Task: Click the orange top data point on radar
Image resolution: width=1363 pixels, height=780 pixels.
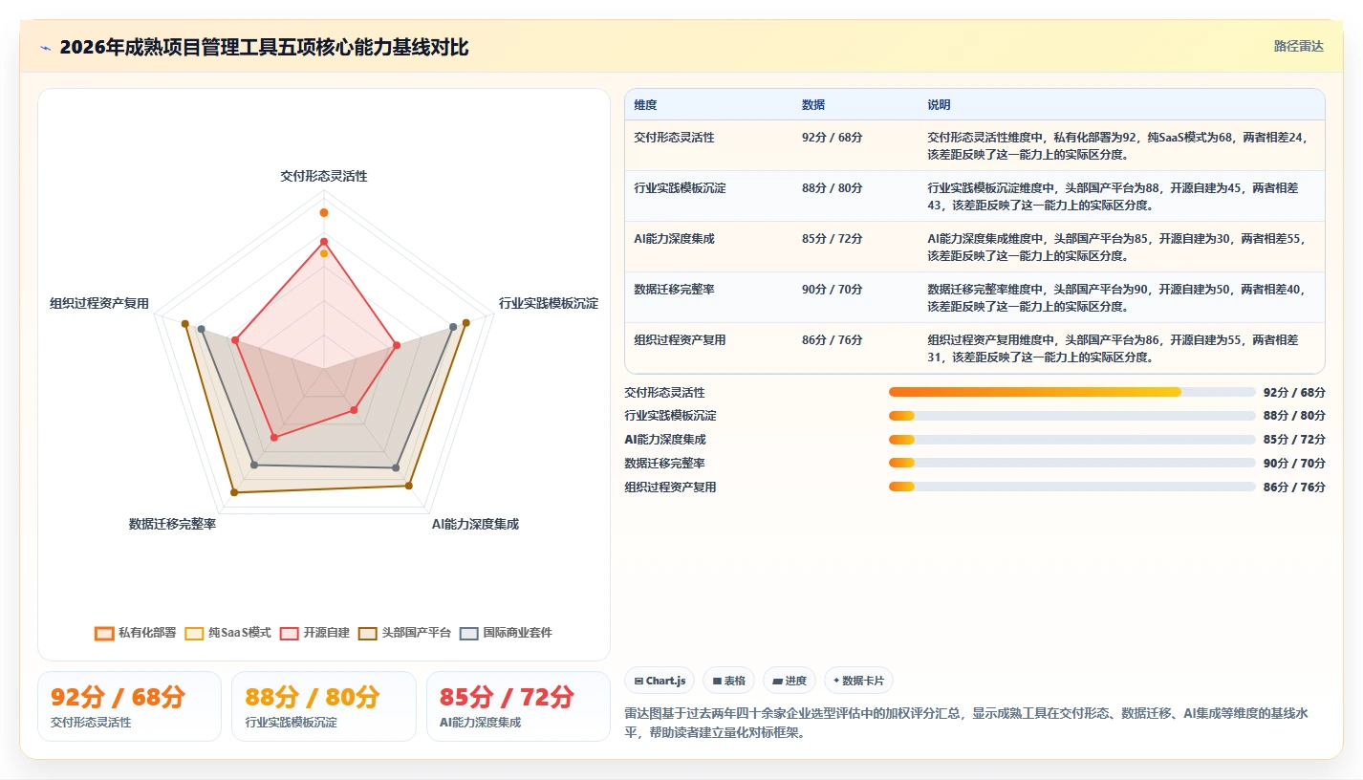Action: pyautogui.click(x=324, y=212)
